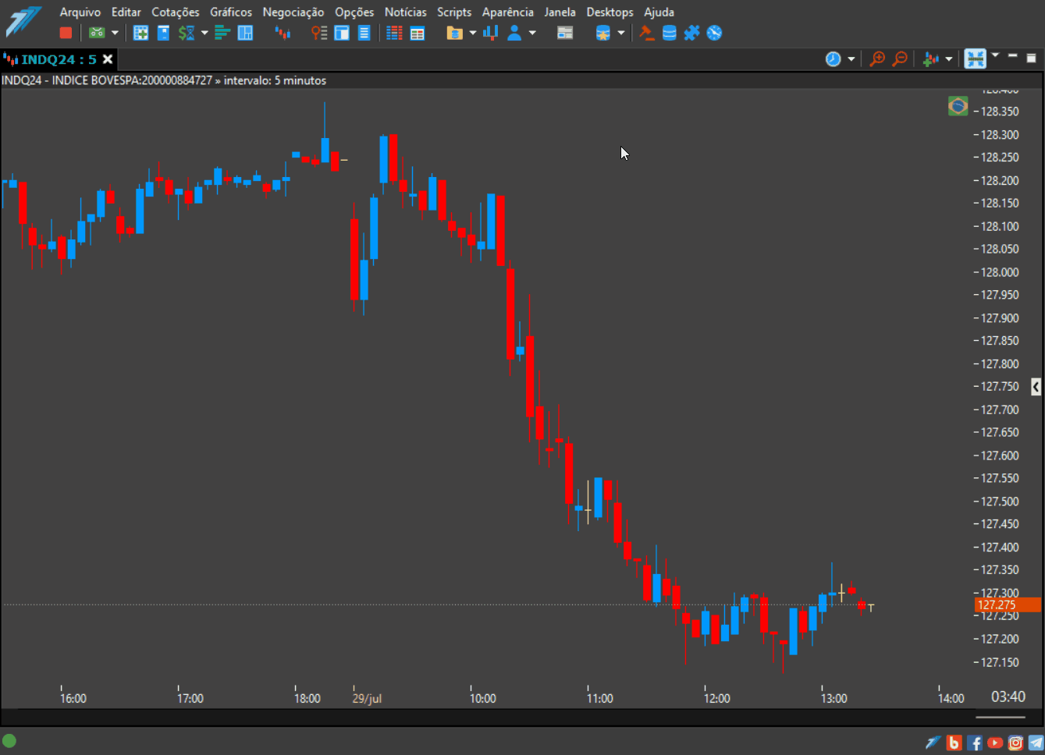Screen dimensions: 1045x755
Task: Click the application logo in status bar
Action: (933, 743)
